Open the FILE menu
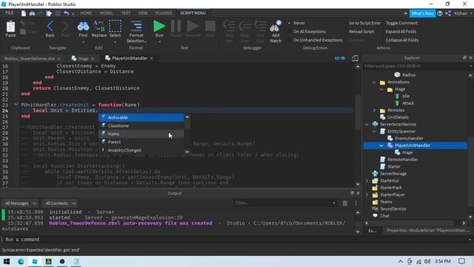This screenshot has width=474, height=267. coord(10,13)
